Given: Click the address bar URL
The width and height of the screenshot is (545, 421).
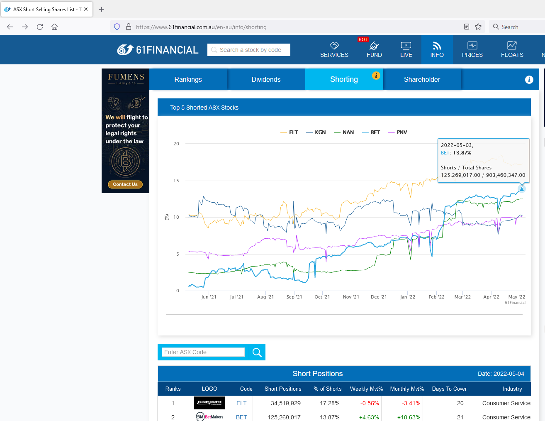Looking at the screenshot, I should click(x=201, y=27).
